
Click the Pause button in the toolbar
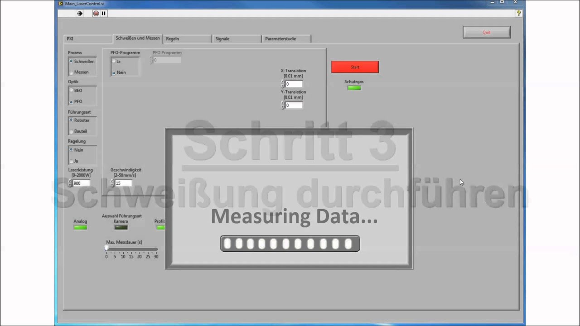(104, 14)
